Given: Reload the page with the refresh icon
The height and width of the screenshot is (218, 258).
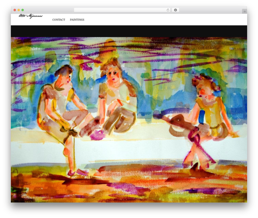Looking at the screenshot, I should click(168, 10).
